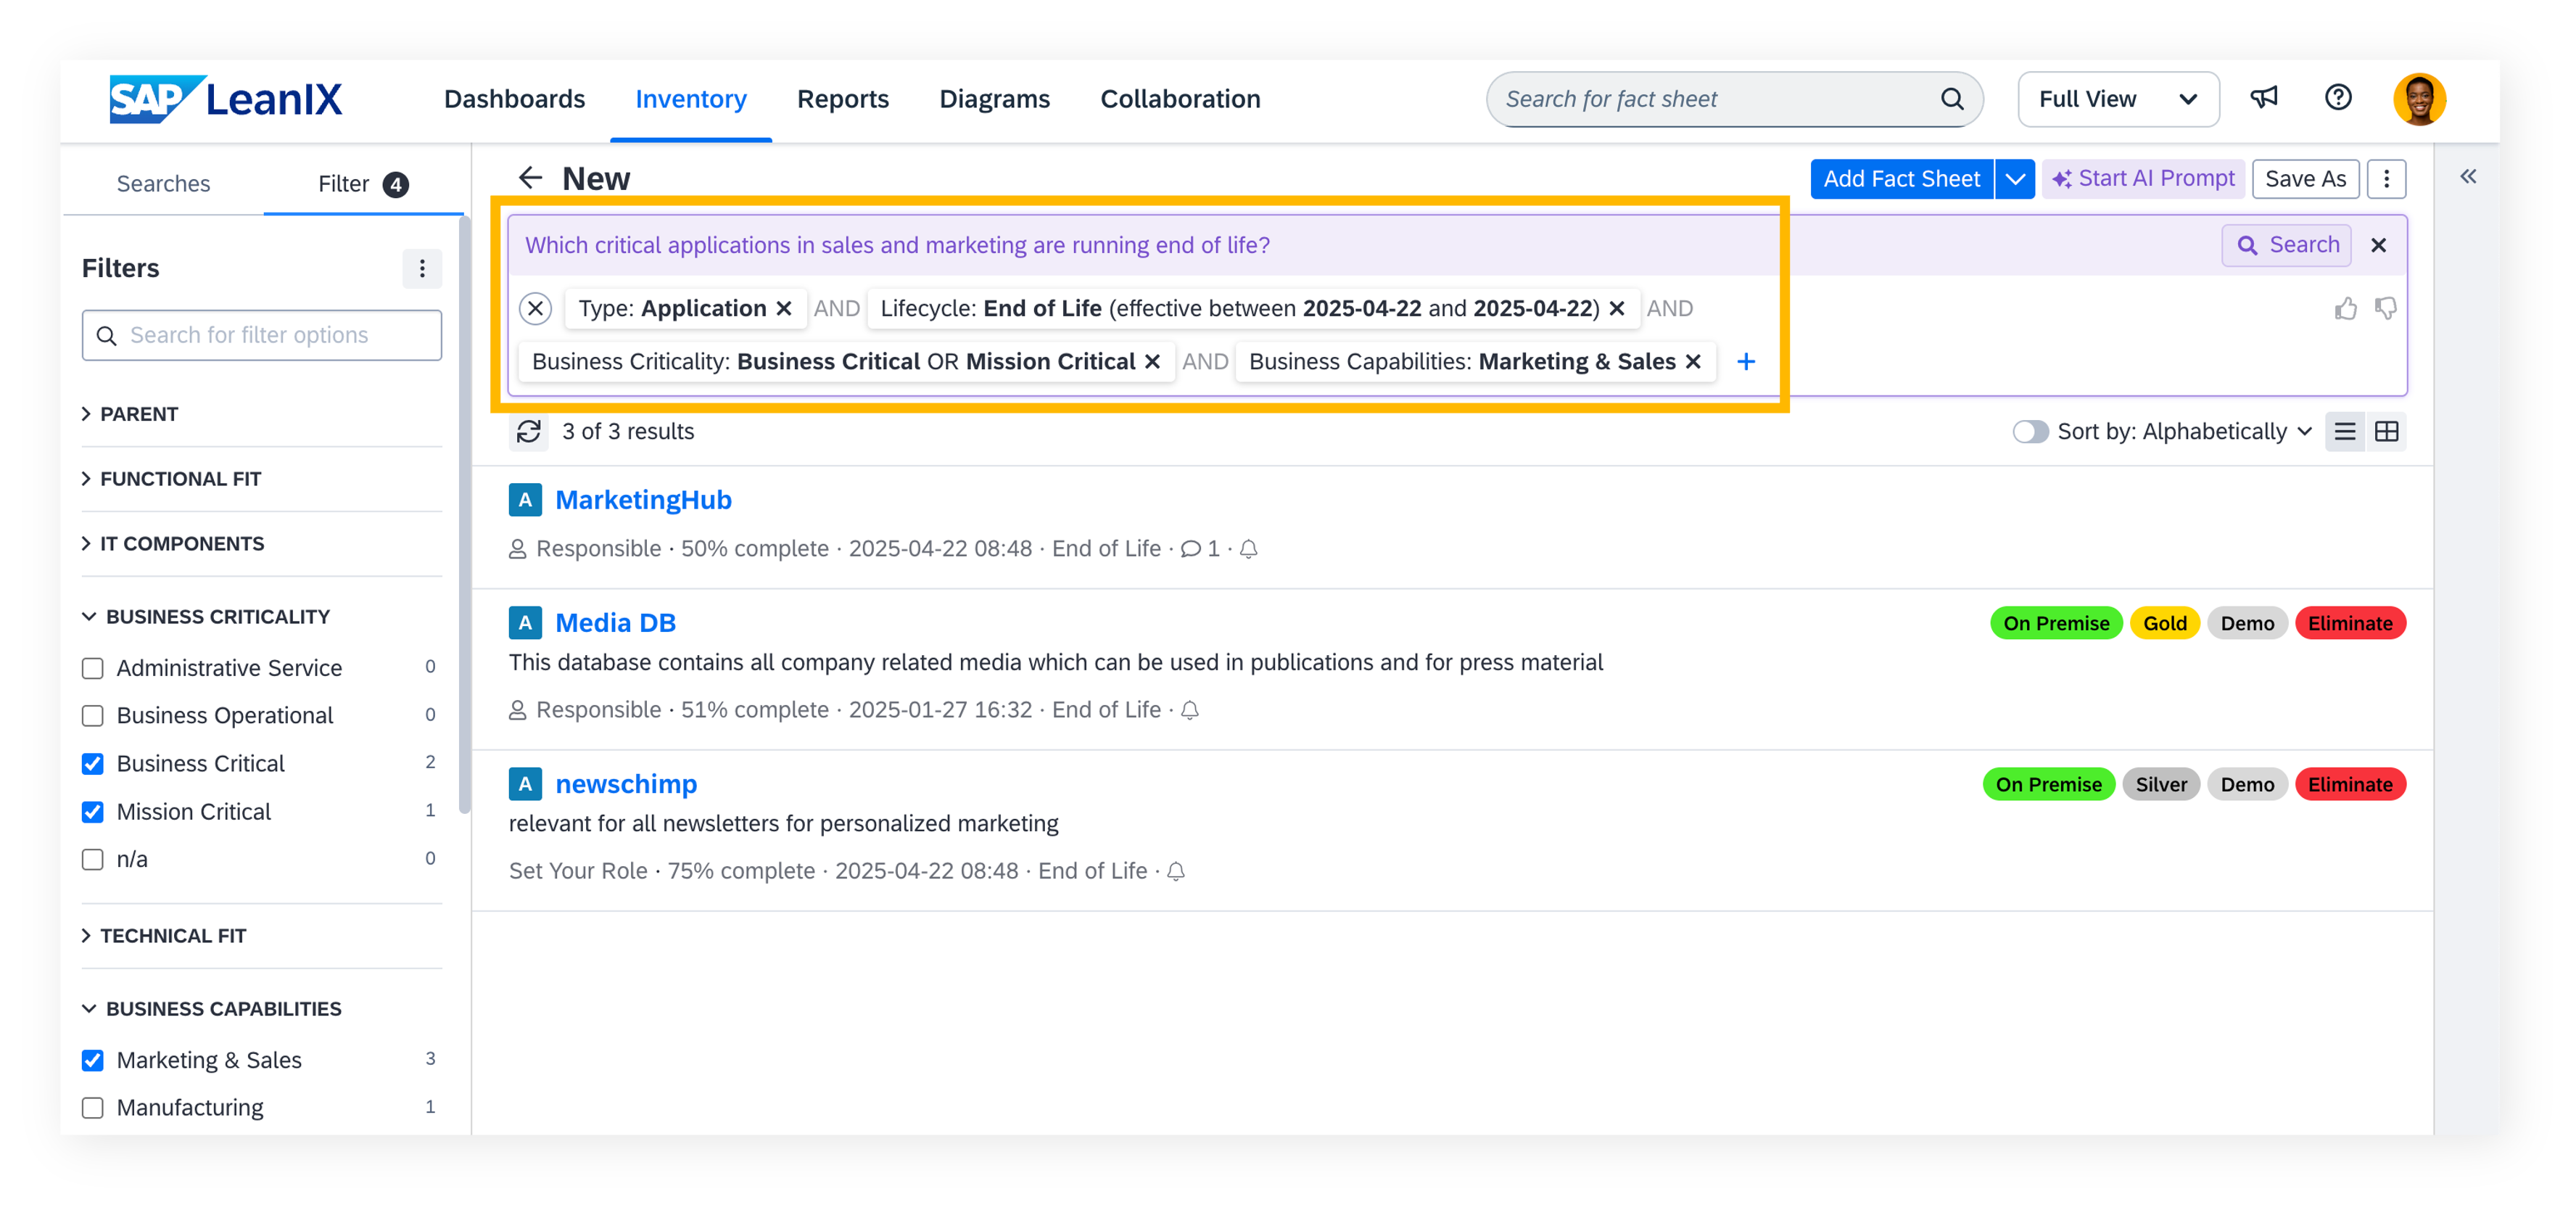Open the help question mark icon
This screenshot has width=2576, height=1210.
2338,98
